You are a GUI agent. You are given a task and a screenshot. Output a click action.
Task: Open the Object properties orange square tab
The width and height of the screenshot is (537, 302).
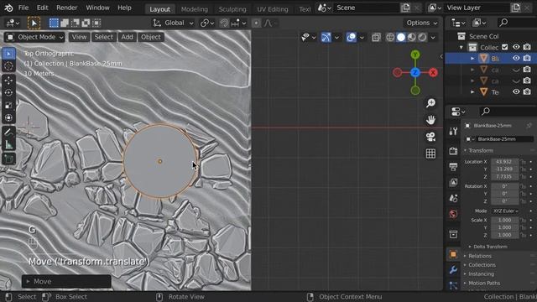click(x=453, y=254)
